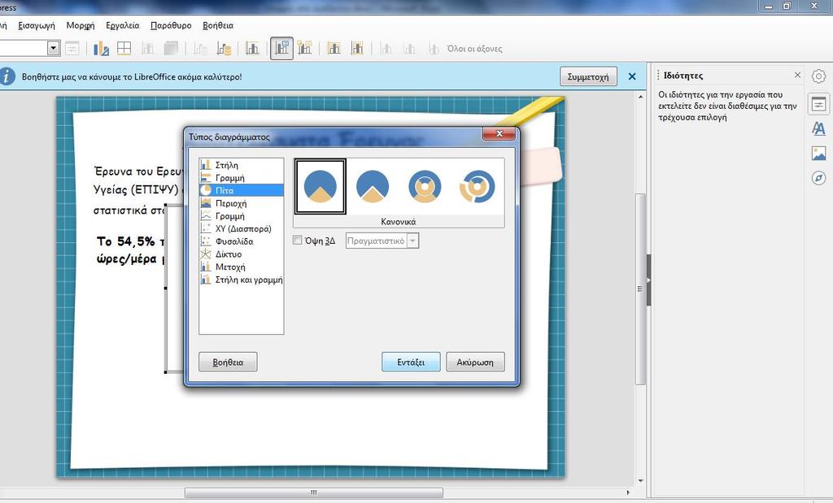Open the Μορφή menu
The image size is (833, 503).
[x=81, y=25]
